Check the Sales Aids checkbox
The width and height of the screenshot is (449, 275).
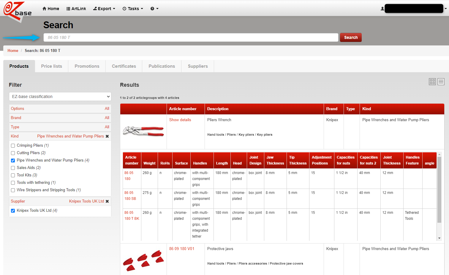click(13, 168)
